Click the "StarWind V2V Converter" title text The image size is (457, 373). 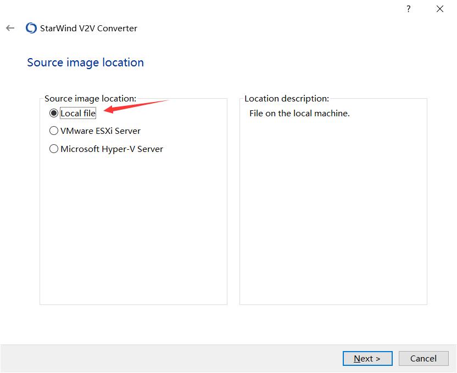tap(89, 28)
